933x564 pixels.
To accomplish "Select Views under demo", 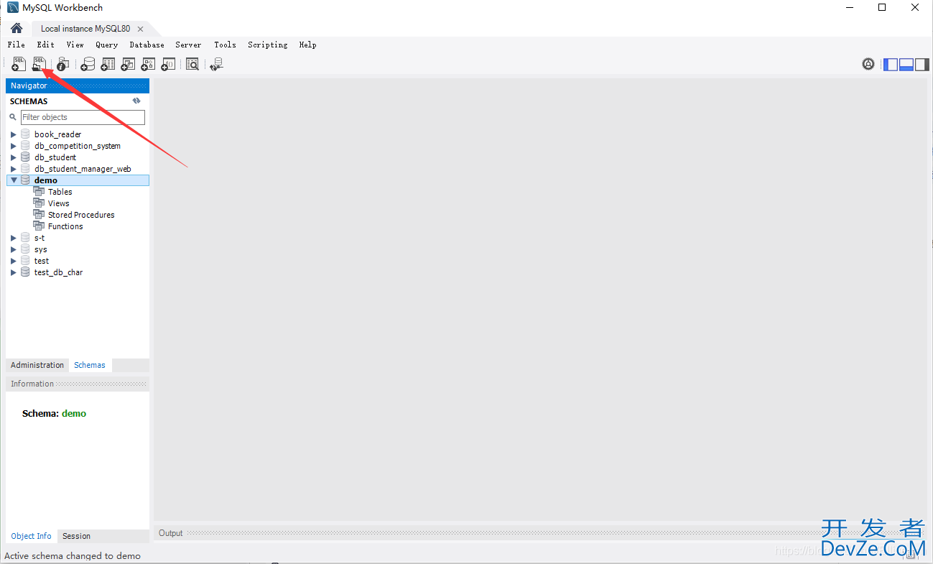I will coord(59,203).
